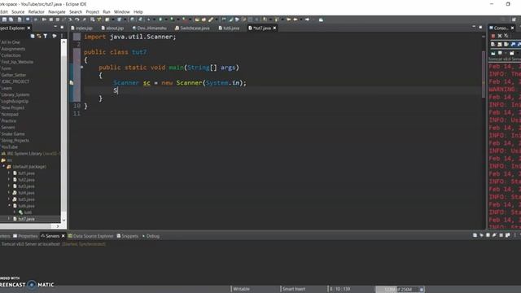521x293 pixels.
Task: Open the Project menu
Action: coord(92,11)
